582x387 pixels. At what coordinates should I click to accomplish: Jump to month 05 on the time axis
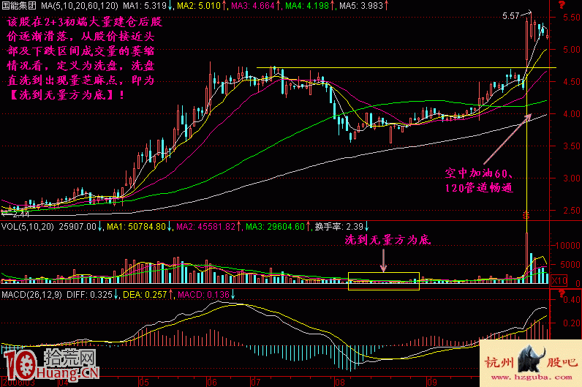143,382
